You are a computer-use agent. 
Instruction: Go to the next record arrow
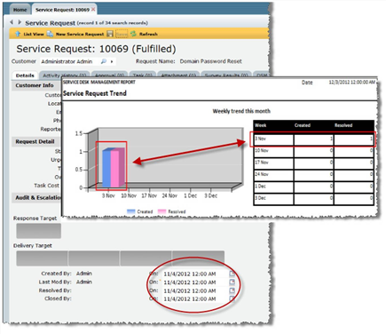pyautogui.click(x=20, y=22)
